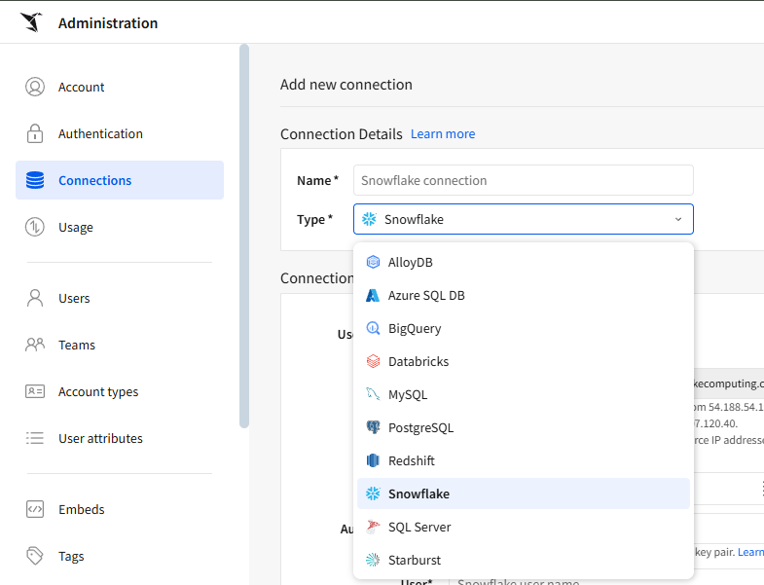Click the Connections database stack icon

click(35, 180)
